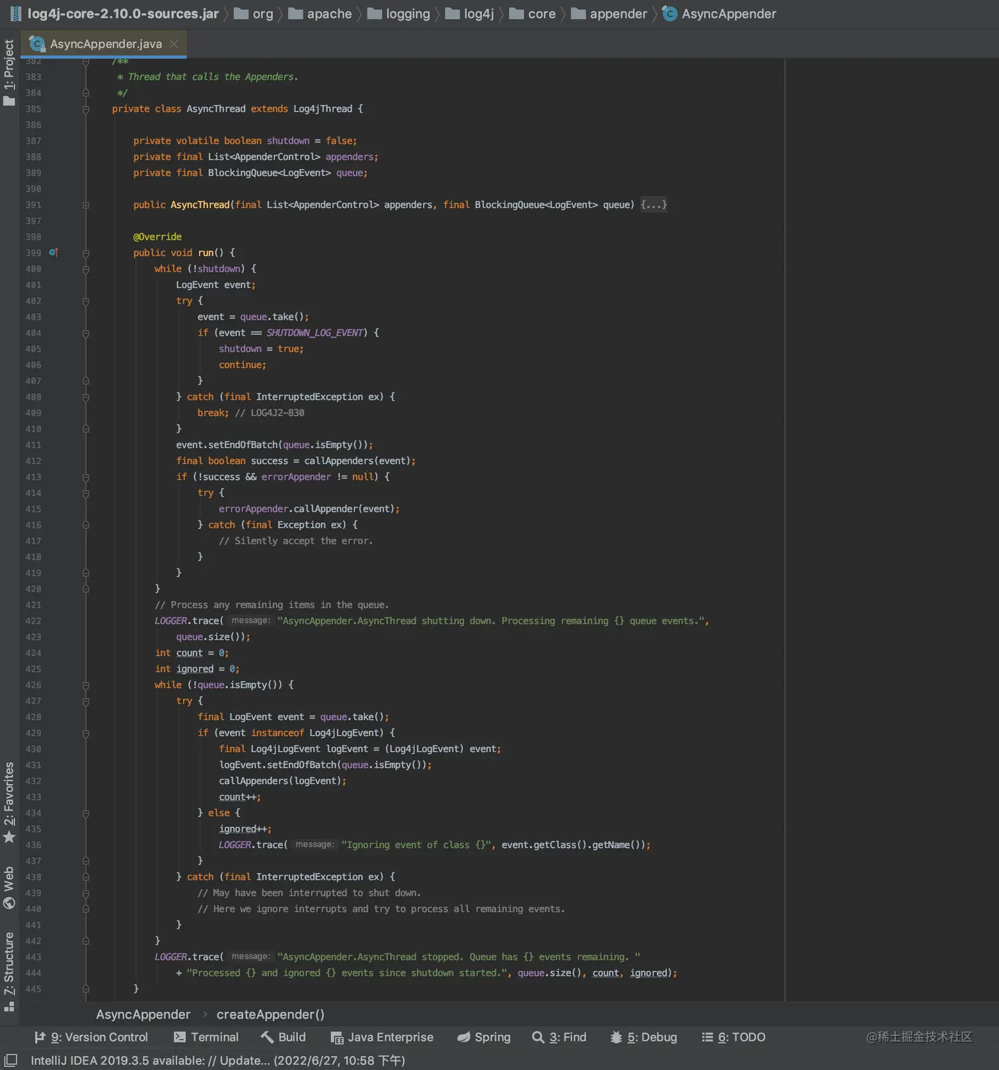Collapse the if SHUTDOWN_LOG_EVENT block fold

[86, 333]
